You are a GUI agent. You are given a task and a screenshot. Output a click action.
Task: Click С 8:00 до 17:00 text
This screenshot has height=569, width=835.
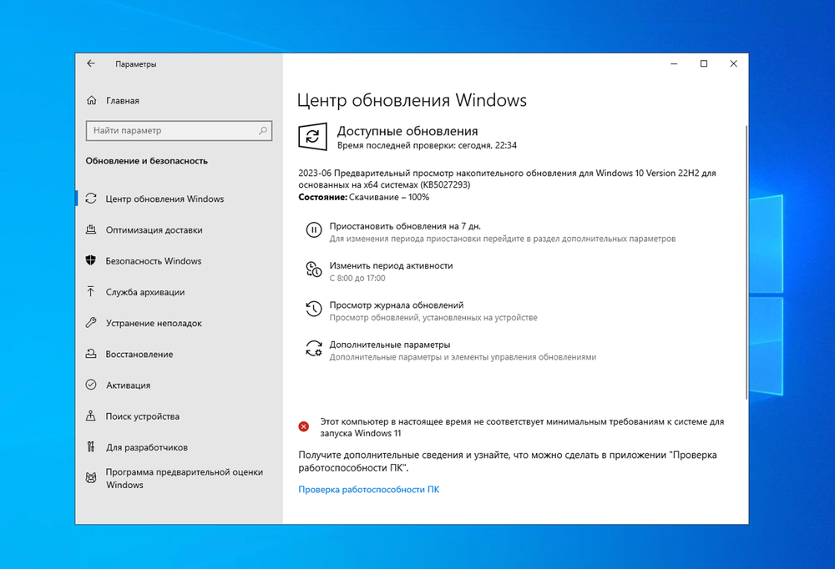(357, 278)
